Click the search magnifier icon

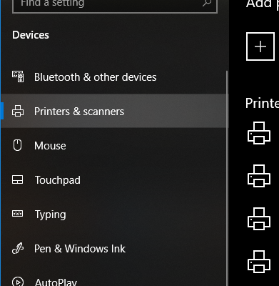(x=207, y=3)
